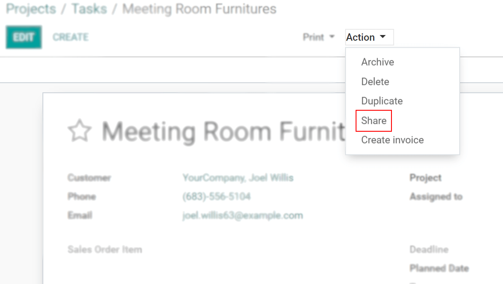
Task: Click the Meeting Room Furnitures breadcrumb text
Action: tap(199, 9)
